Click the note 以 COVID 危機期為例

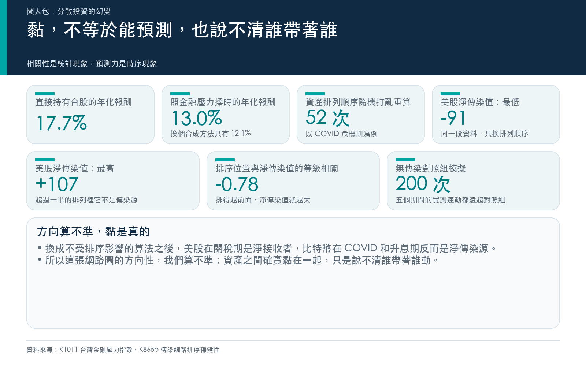pos(341,134)
